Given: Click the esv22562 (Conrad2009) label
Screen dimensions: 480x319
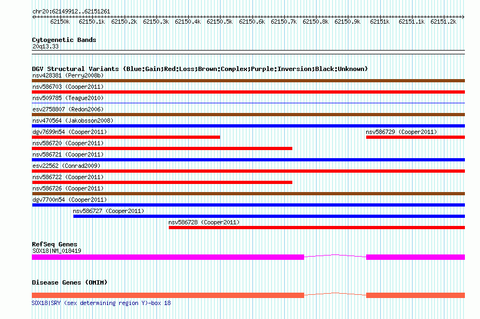Looking at the screenshot, I should click(66, 166).
